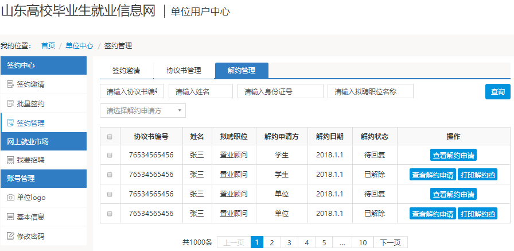Click the 我要招聘 sidebar icon
The height and width of the screenshot is (251, 514).
[10, 160]
